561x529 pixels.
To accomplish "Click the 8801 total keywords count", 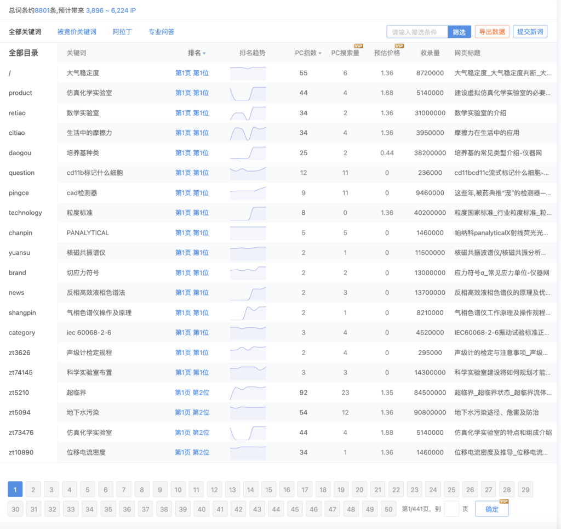I will [x=42, y=10].
